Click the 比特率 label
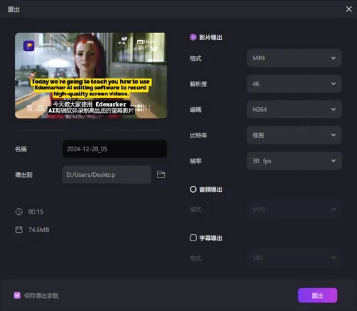 [198, 135]
